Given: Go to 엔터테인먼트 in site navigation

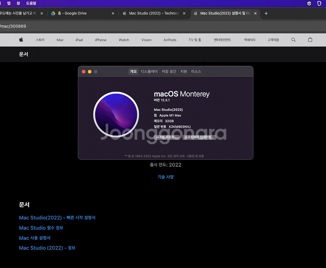Looking at the screenshot, I should tap(222, 40).
